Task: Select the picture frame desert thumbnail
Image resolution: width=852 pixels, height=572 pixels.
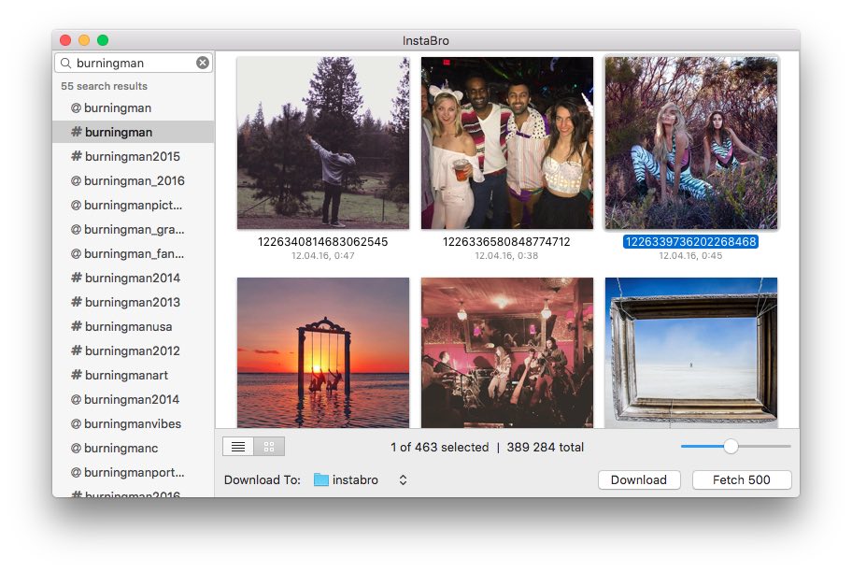Action: click(x=691, y=353)
